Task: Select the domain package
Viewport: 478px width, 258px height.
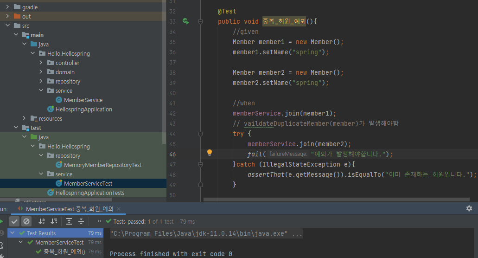Action: click(65, 72)
